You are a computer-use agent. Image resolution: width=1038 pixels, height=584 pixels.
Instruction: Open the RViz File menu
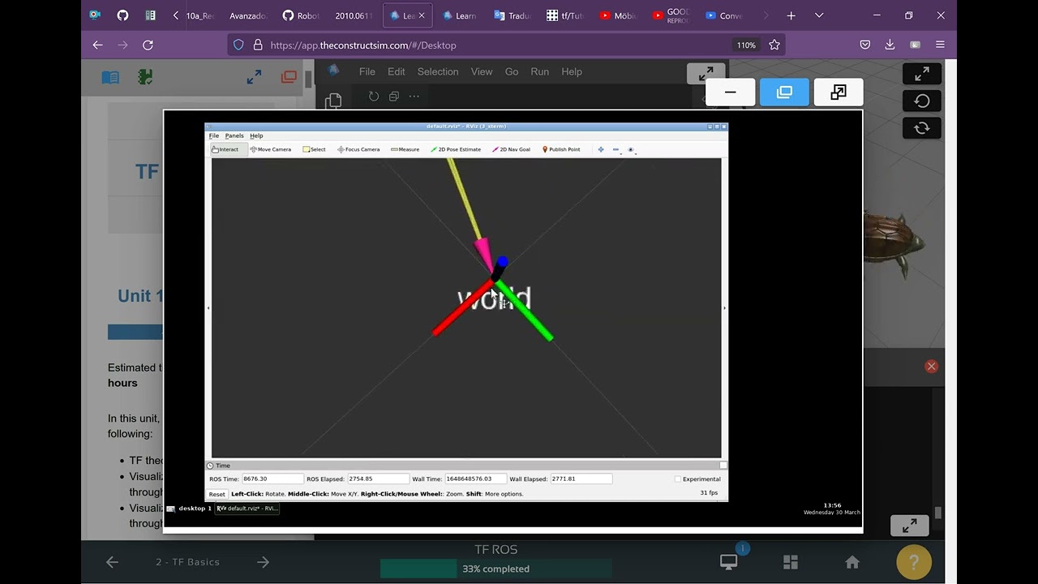point(214,135)
